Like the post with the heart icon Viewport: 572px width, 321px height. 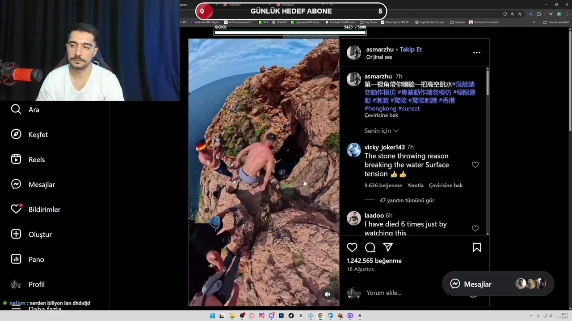click(352, 247)
